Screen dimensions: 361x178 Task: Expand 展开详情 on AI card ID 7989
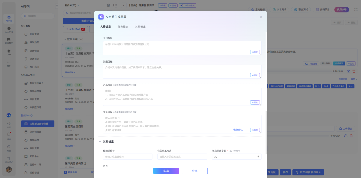70,109
